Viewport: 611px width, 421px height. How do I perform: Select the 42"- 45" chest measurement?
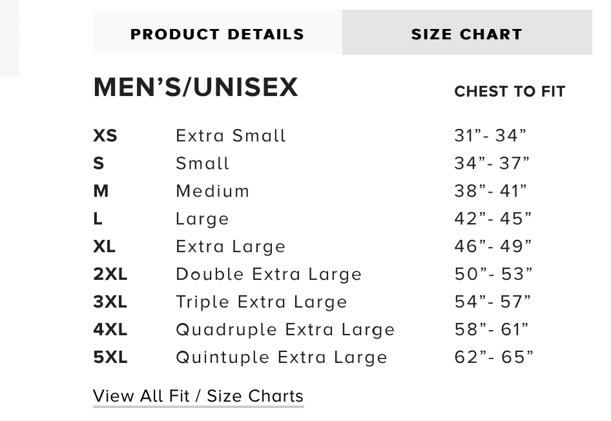493,219
